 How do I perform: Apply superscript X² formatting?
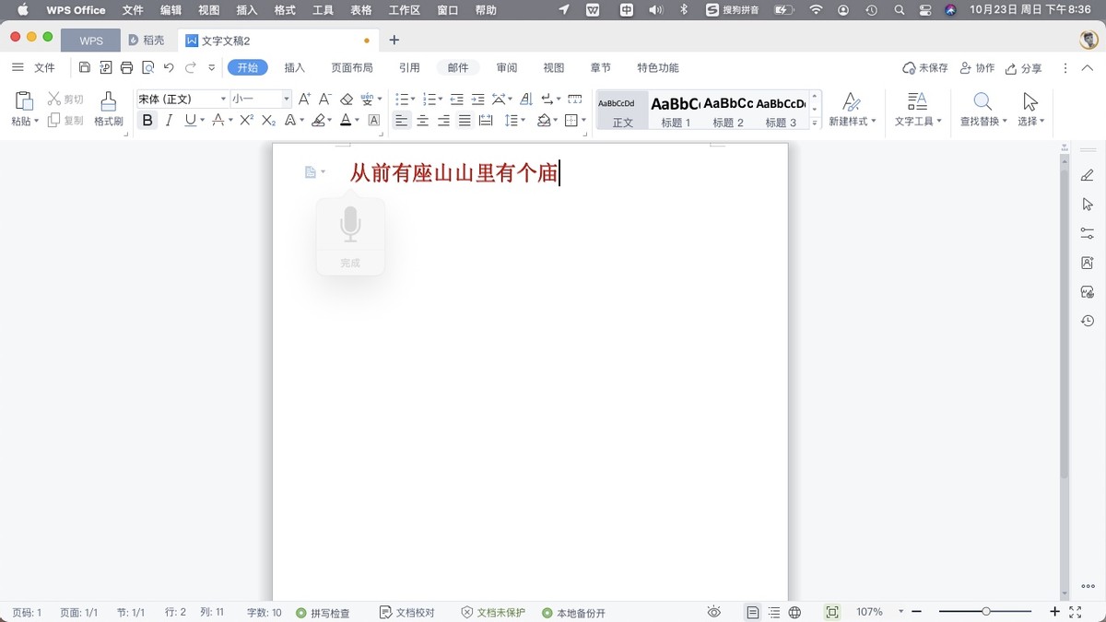click(246, 121)
